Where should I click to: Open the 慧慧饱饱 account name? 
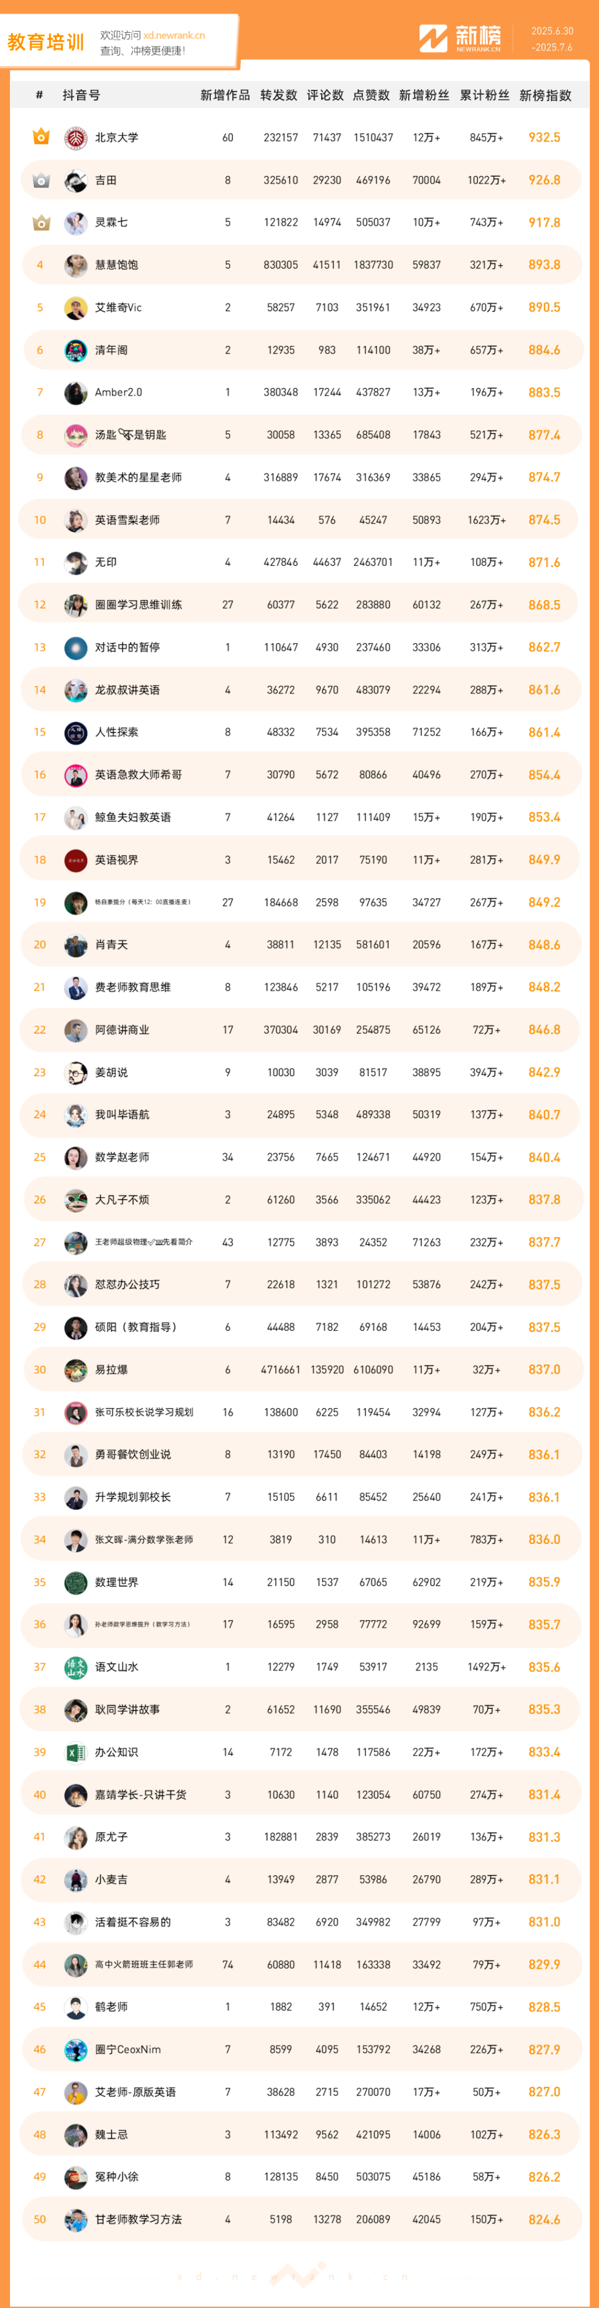pyautogui.click(x=116, y=265)
